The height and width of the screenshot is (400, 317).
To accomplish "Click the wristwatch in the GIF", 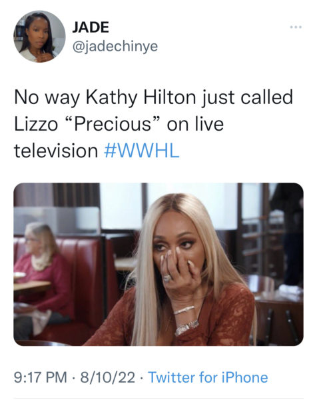I will pyautogui.click(x=186, y=327).
